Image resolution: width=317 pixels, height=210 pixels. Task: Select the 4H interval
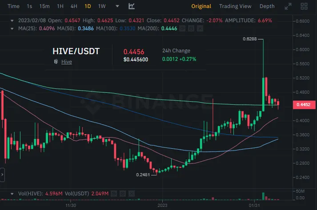[74, 6]
